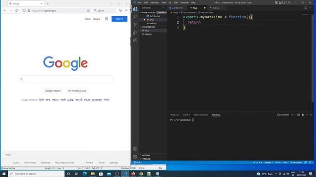Maximize the terminal panel with caret-up icon
The height and width of the screenshot is (177, 316).
tap(307, 115)
